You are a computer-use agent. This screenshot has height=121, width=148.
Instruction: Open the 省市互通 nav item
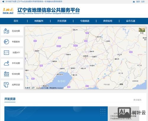pyautogui.click(x=131, y=21)
